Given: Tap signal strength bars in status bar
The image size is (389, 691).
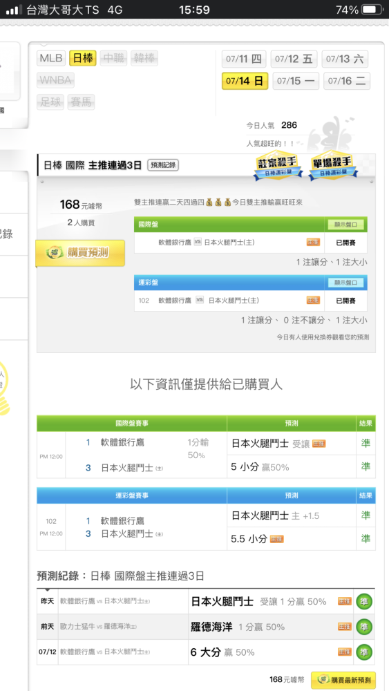Looking at the screenshot, I should click(14, 10).
